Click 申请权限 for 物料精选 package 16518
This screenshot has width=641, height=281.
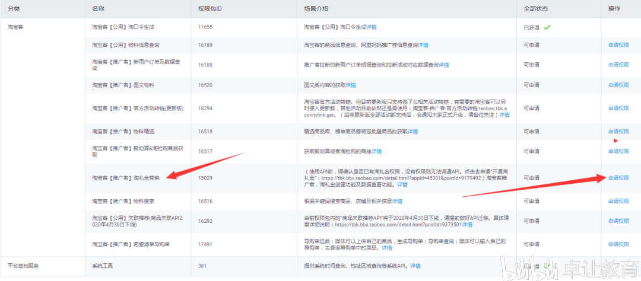tap(618, 132)
